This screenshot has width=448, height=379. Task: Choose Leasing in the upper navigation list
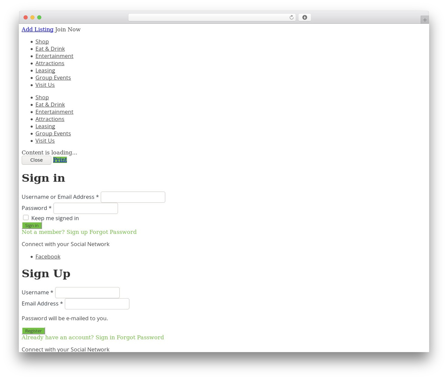click(x=45, y=70)
